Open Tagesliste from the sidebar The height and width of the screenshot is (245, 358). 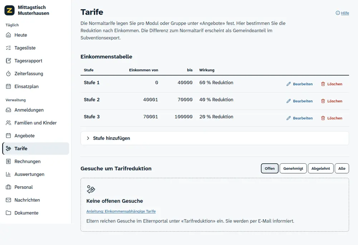point(35,48)
